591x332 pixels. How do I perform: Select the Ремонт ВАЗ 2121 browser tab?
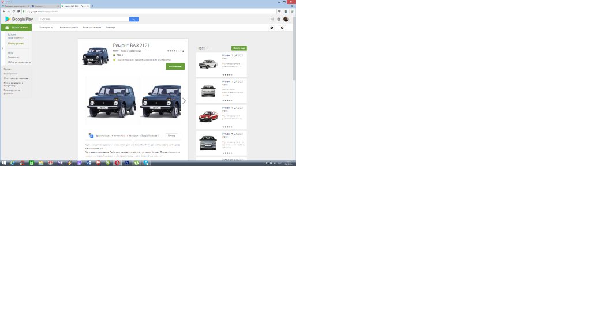[x=75, y=6]
